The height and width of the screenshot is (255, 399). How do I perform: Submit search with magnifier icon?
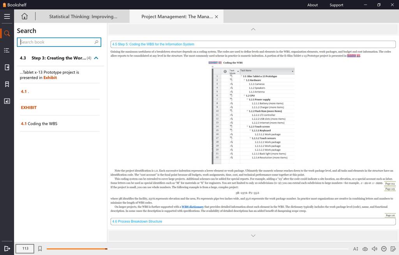point(96,42)
